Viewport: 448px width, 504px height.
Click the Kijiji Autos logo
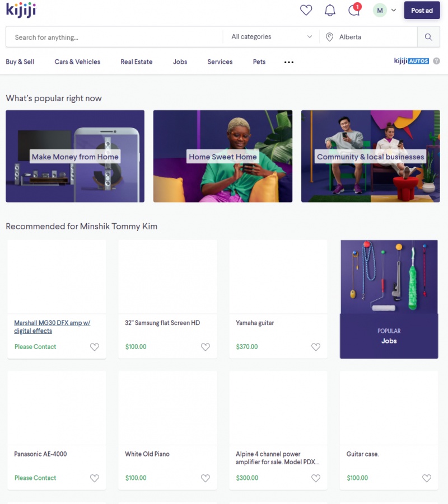coord(412,61)
